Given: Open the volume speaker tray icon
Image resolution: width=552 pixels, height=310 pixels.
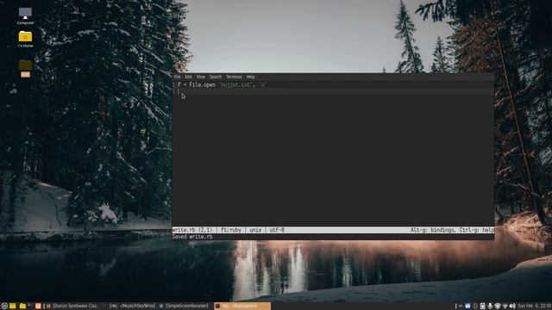Looking at the screenshot, I should [x=512, y=307].
